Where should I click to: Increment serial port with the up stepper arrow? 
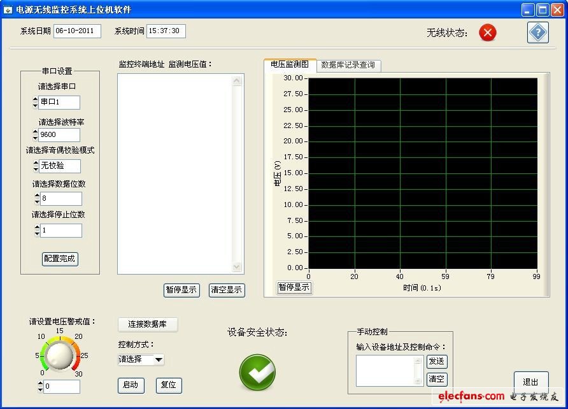pyautogui.click(x=37, y=99)
